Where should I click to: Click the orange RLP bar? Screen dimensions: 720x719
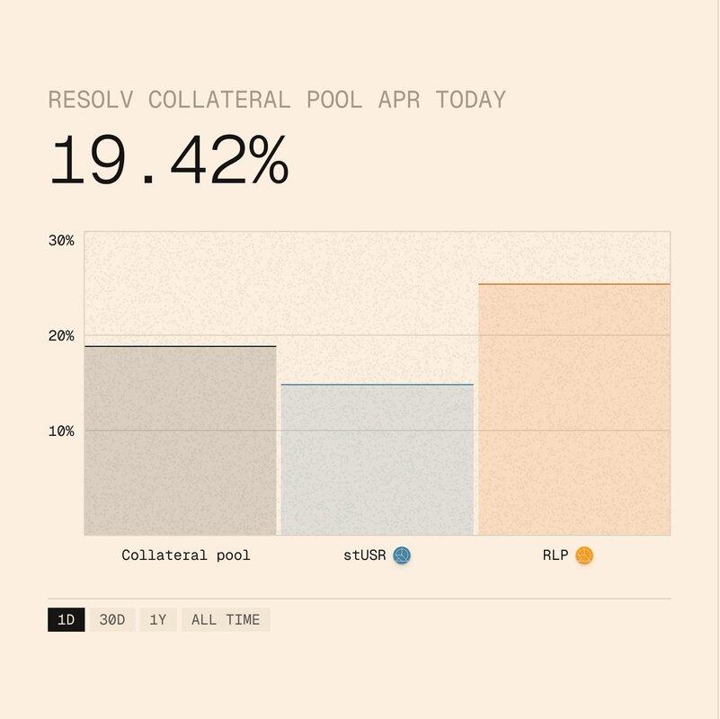tap(573, 409)
